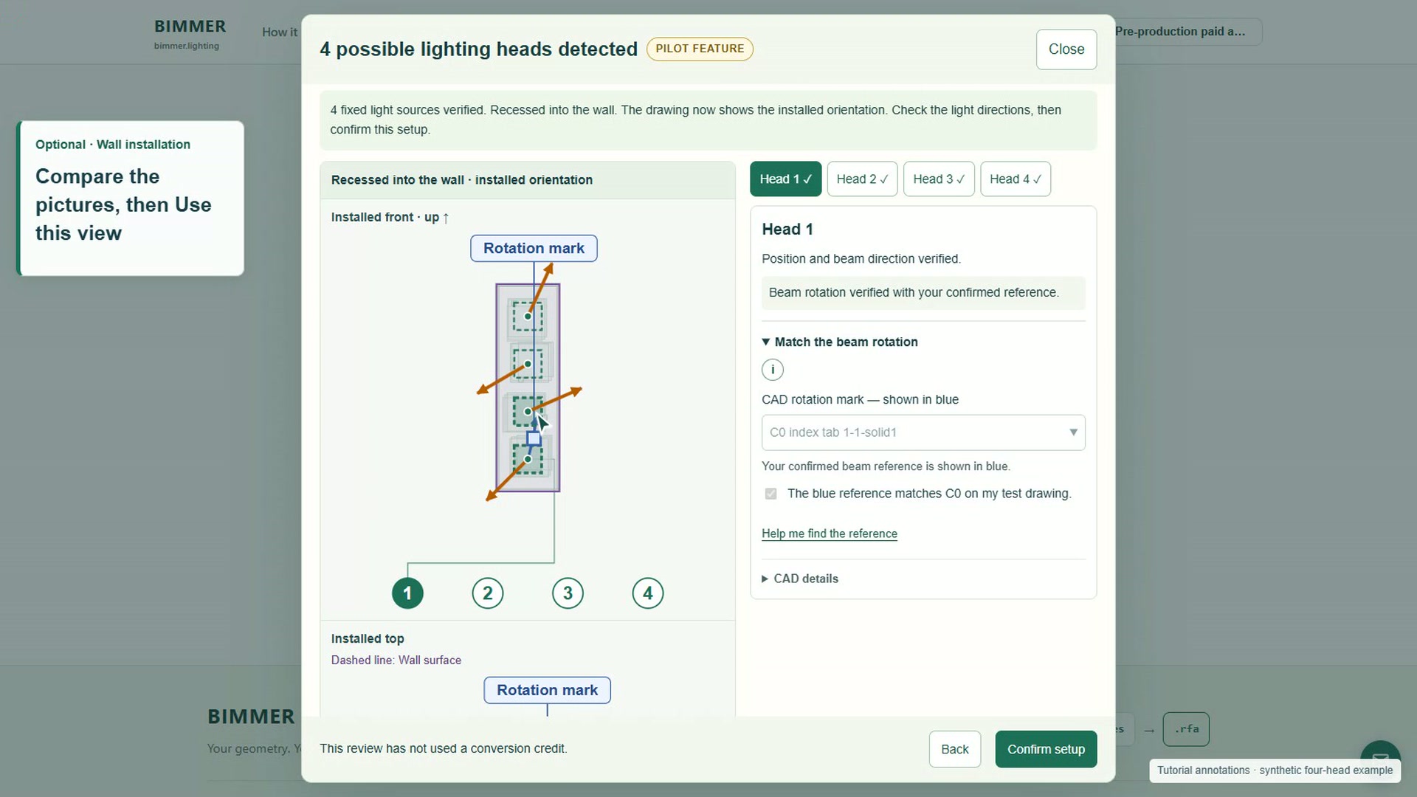Click the top light head dashed square
The width and height of the screenshot is (1417, 797).
tap(528, 317)
